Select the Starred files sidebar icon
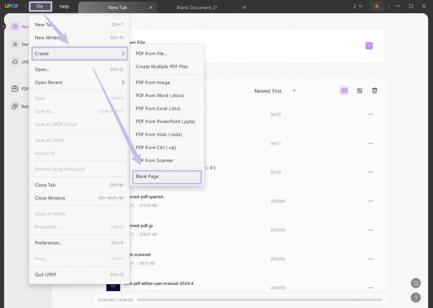433x308 pixels. point(14,44)
